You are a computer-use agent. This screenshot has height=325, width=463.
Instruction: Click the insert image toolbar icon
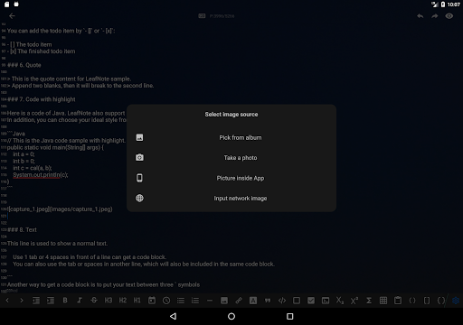click(224, 301)
